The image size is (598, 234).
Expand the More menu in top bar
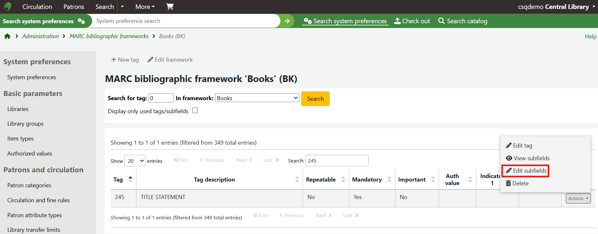pyautogui.click(x=145, y=7)
